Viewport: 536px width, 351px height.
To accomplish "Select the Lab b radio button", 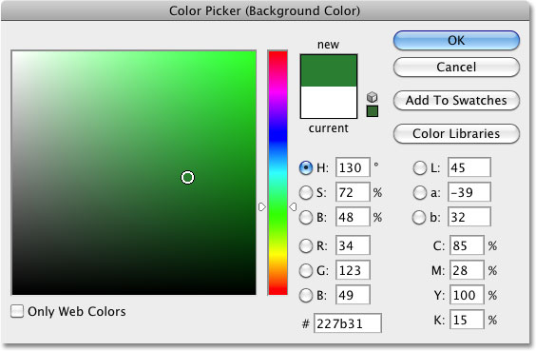I will (419, 217).
